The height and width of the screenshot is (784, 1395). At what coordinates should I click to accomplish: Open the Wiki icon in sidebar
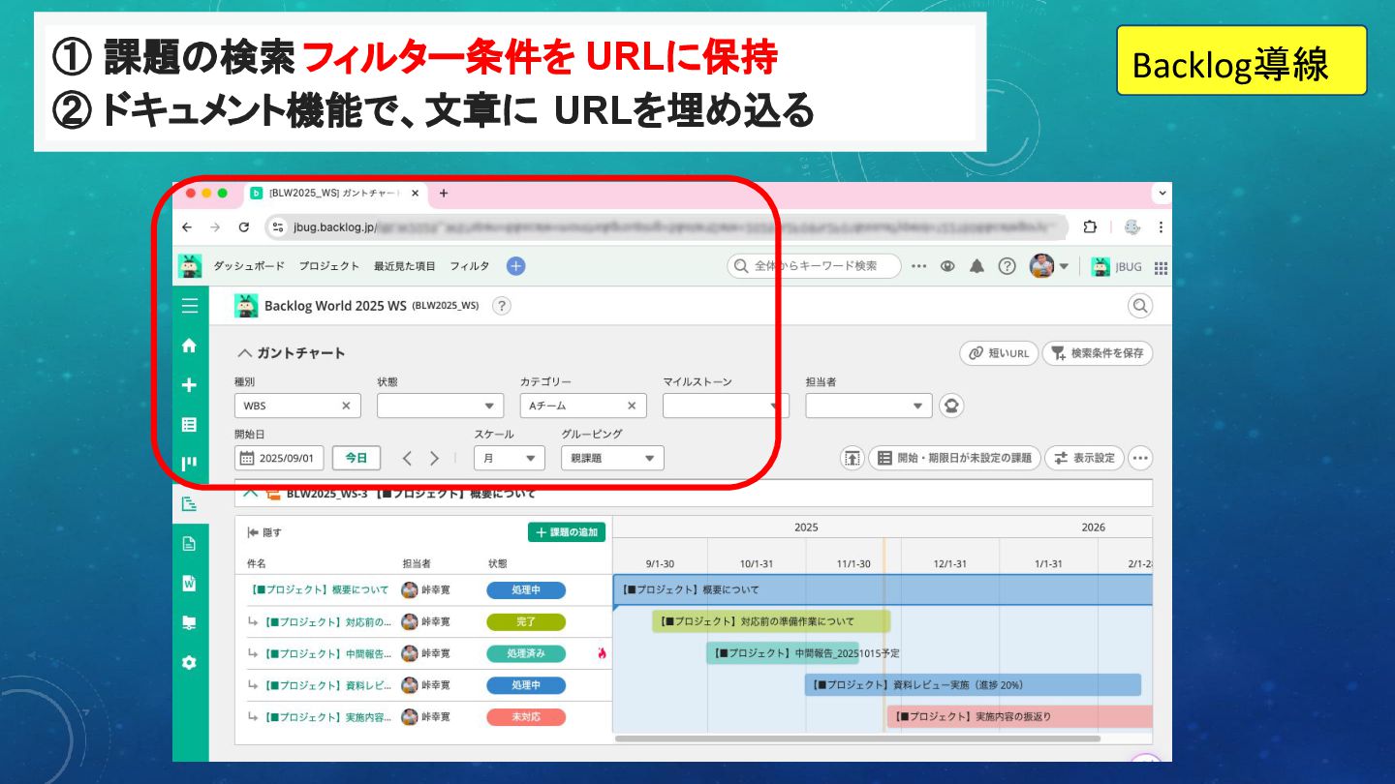pos(190,583)
